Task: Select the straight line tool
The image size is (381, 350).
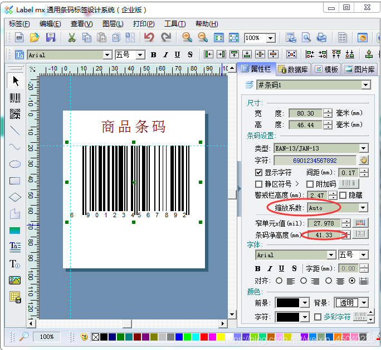Action: (15, 131)
